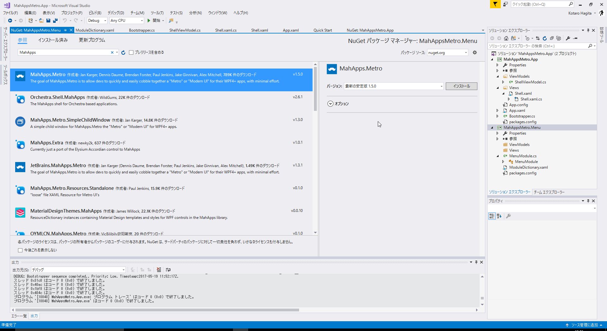Switch to the Installed packages tab
This screenshot has width=607, height=331.
53,40
